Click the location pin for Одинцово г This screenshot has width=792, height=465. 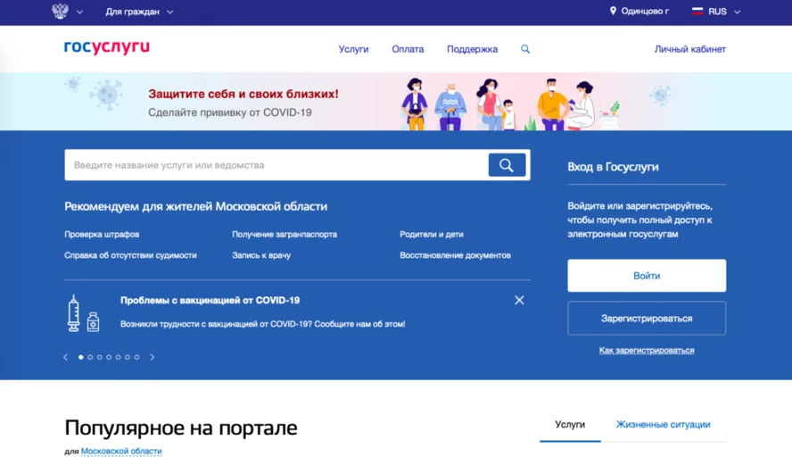pyautogui.click(x=613, y=12)
